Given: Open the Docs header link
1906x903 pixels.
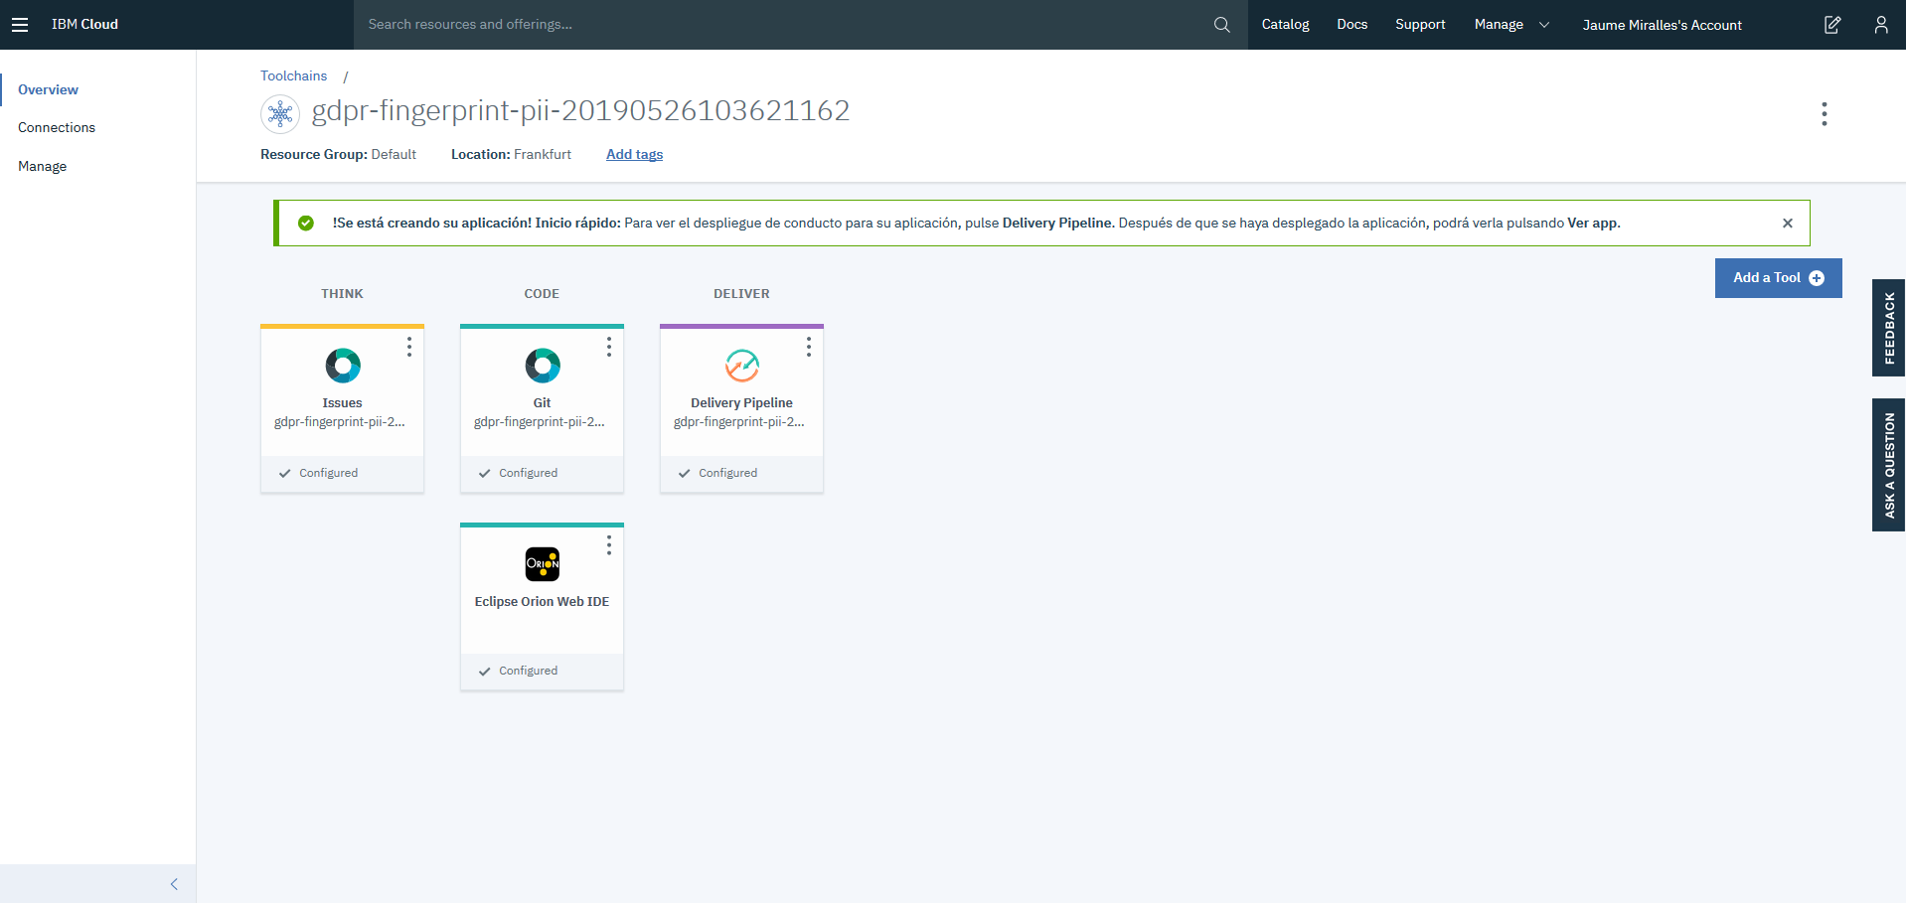Looking at the screenshot, I should [x=1351, y=25].
